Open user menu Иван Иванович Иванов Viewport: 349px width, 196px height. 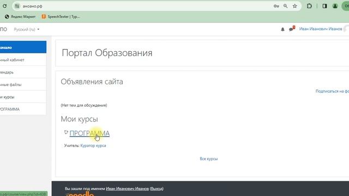pyautogui.click(x=321, y=29)
